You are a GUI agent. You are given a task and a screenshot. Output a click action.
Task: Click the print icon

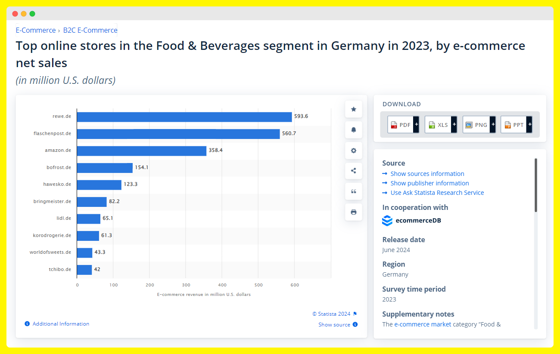354,212
